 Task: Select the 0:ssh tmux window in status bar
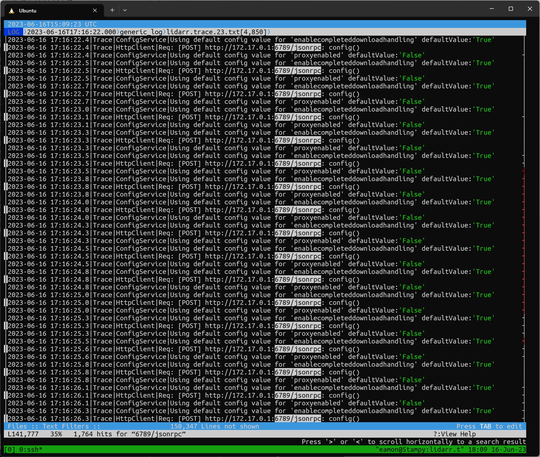(x=31, y=449)
